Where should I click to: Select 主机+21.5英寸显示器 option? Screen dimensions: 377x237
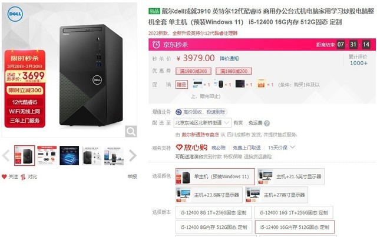(291, 177)
